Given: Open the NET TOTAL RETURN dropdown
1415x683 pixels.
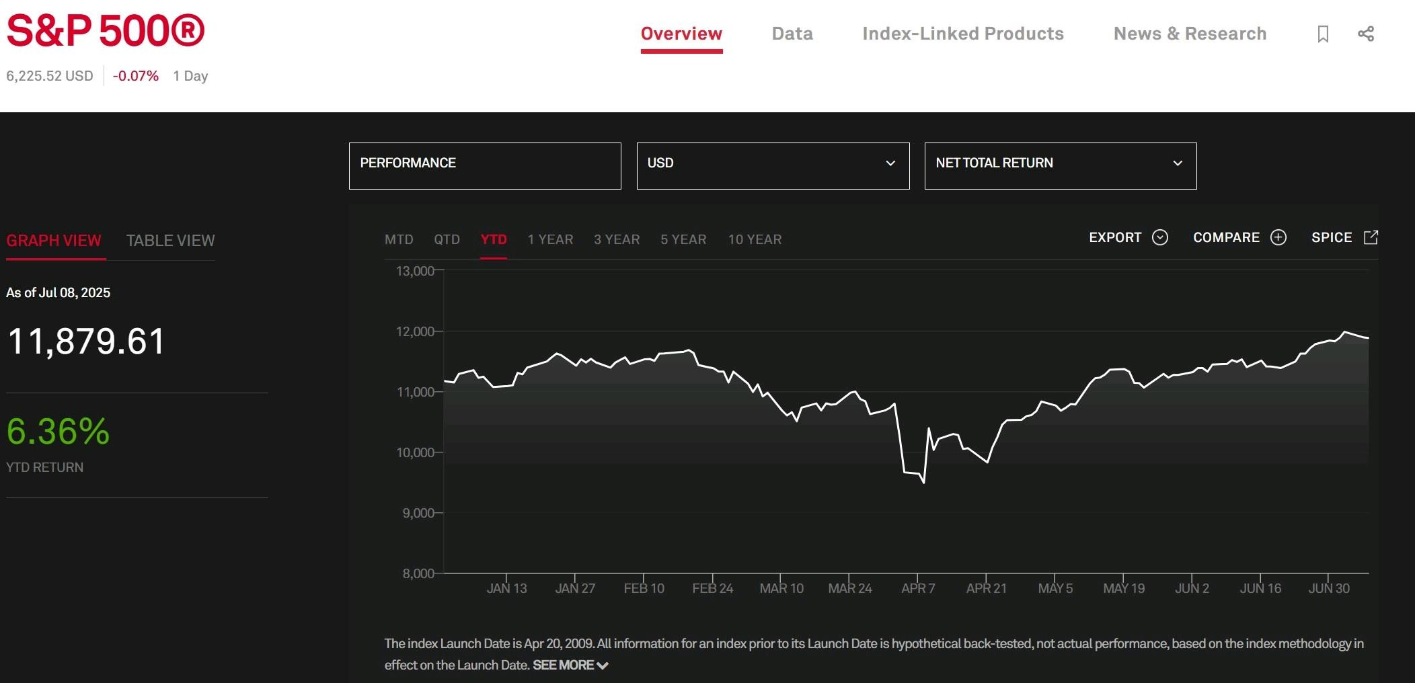Looking at the screenshot, I should point(1061,166).
